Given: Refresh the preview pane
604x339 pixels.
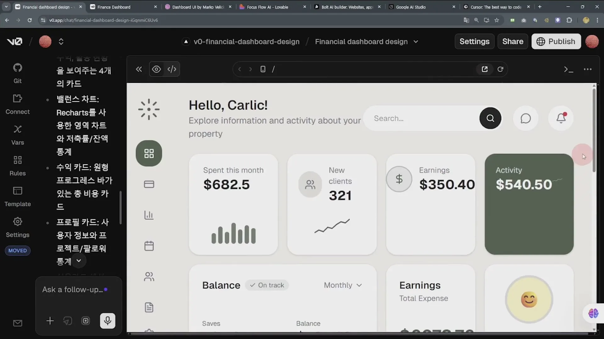Looking at the screenshot, I should (x=500, y=69).
